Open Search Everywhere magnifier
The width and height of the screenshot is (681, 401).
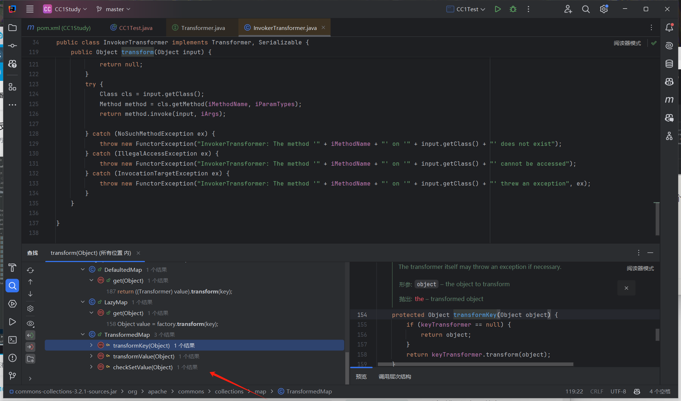click(x=586, y=9)
